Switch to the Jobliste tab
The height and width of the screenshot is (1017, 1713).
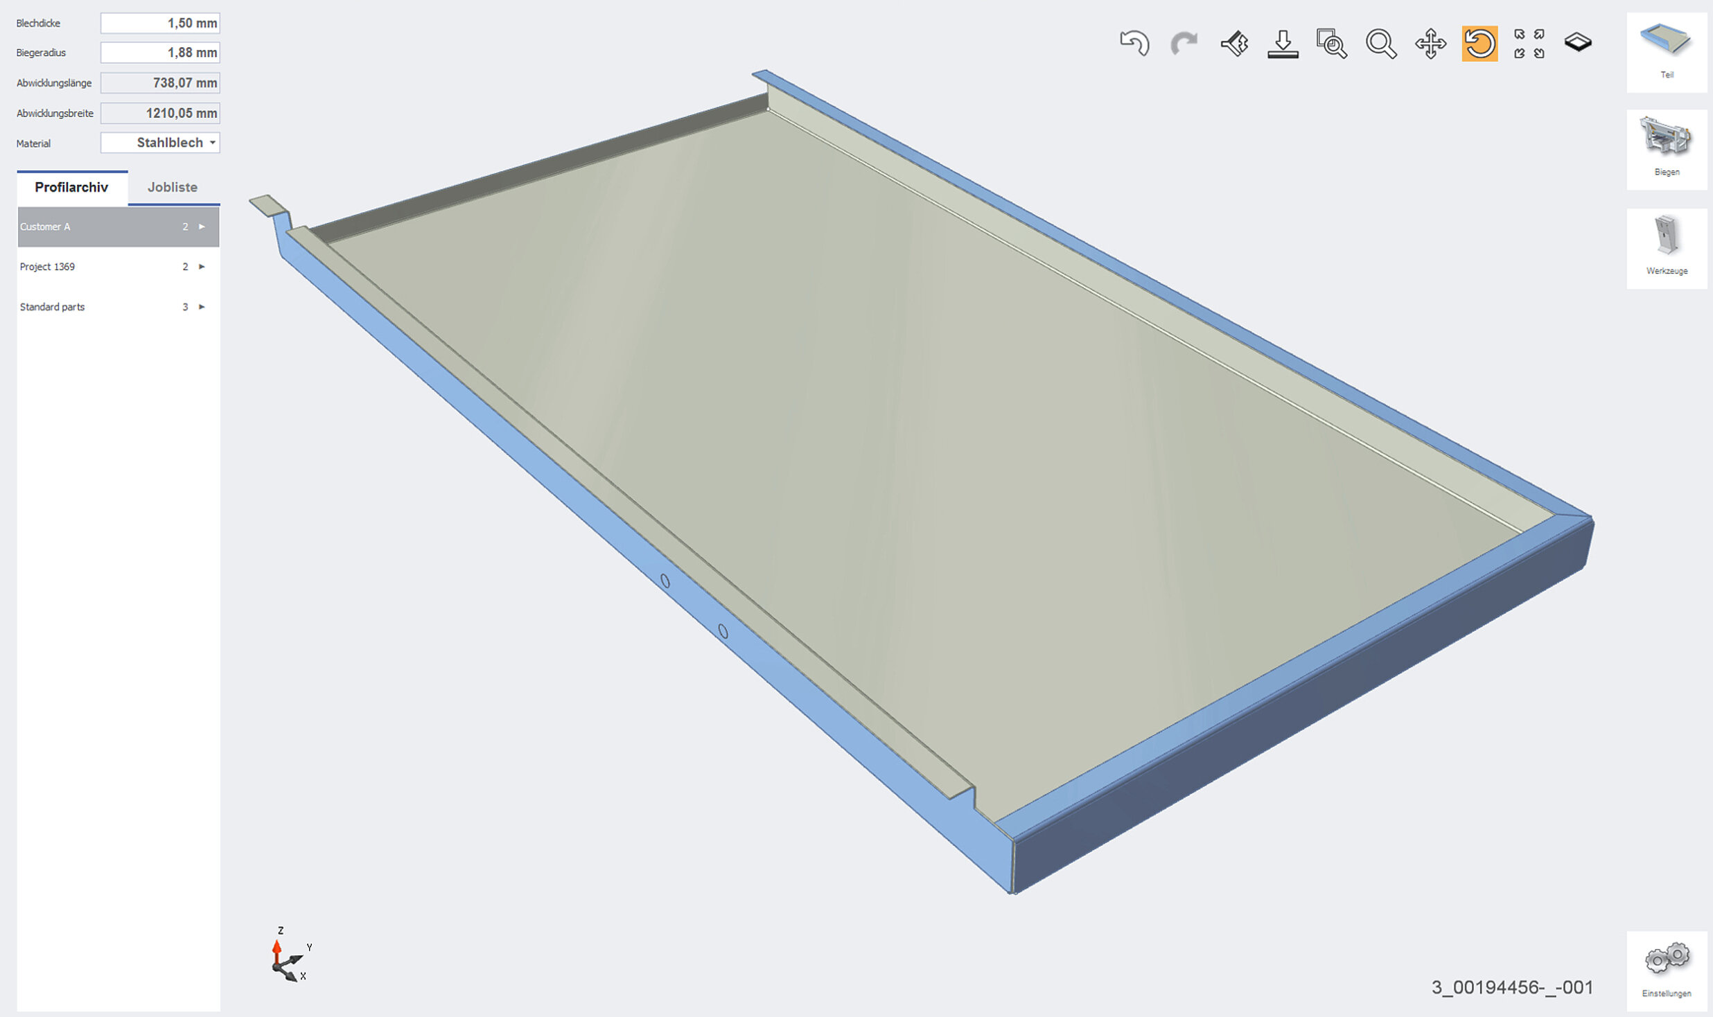click(173, 187)
